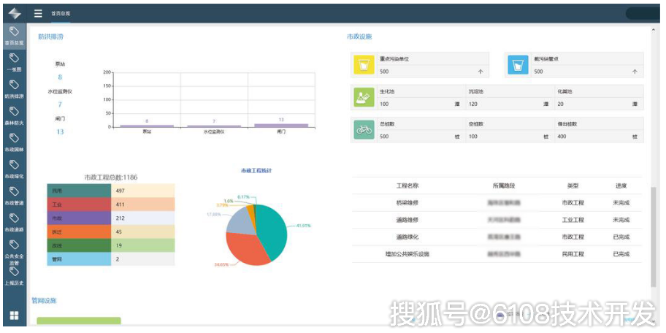The image size is (666, 333).
Task: Open 公共安全监管 in the sidebar
Action: click(15, 252)
